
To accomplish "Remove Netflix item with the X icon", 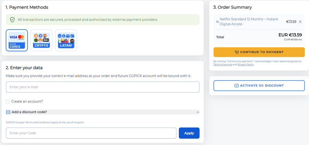I will tap(300, 22).
